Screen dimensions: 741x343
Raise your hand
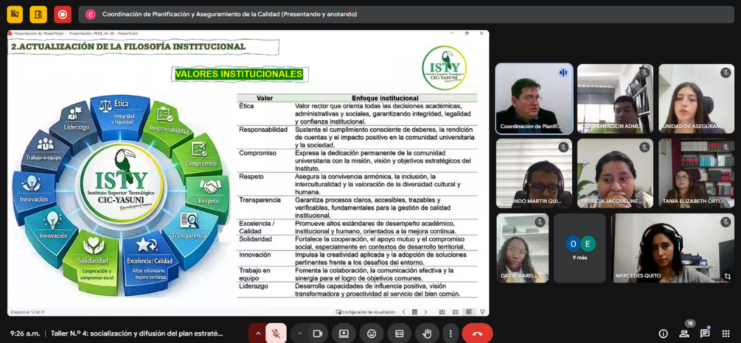coord(427,333)
